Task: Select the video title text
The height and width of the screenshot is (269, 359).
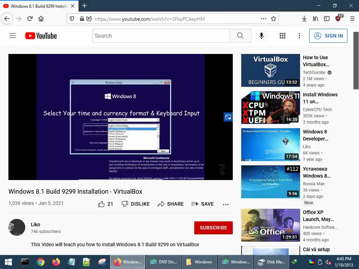Action: pyautogui.click(x=75, y=192)
